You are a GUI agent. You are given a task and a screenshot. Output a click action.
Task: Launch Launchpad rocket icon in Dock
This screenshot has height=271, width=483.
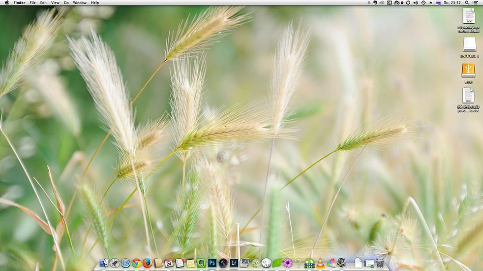[x=114, y=263]
